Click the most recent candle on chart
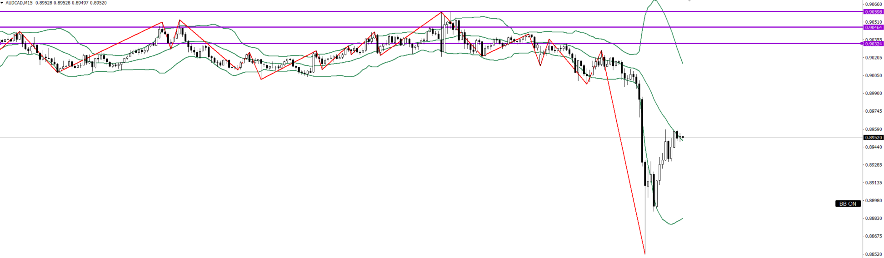The width and height of the screenshot is (884, 258). tap(683, 138)
